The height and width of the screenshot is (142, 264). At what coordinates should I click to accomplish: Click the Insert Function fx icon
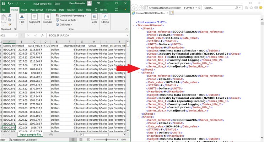42,35
